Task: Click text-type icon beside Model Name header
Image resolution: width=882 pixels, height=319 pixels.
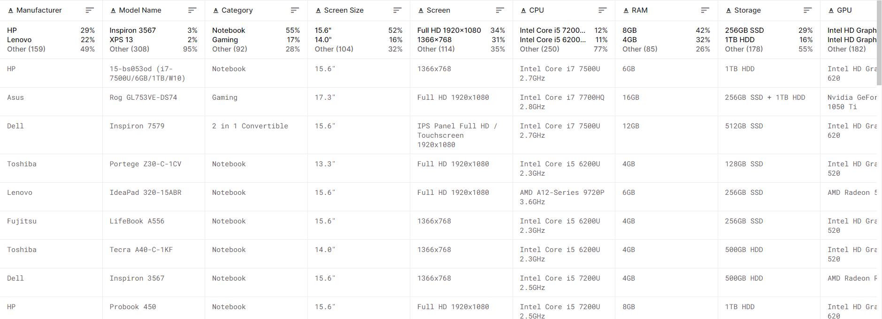Action: (x=113, y=10)
